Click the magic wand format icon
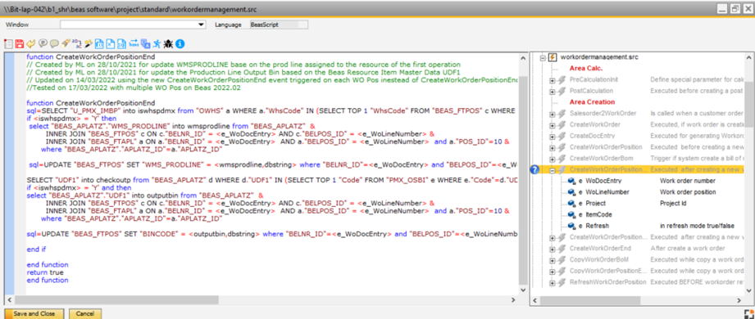 pyautogui.click(x=88, y=44)
